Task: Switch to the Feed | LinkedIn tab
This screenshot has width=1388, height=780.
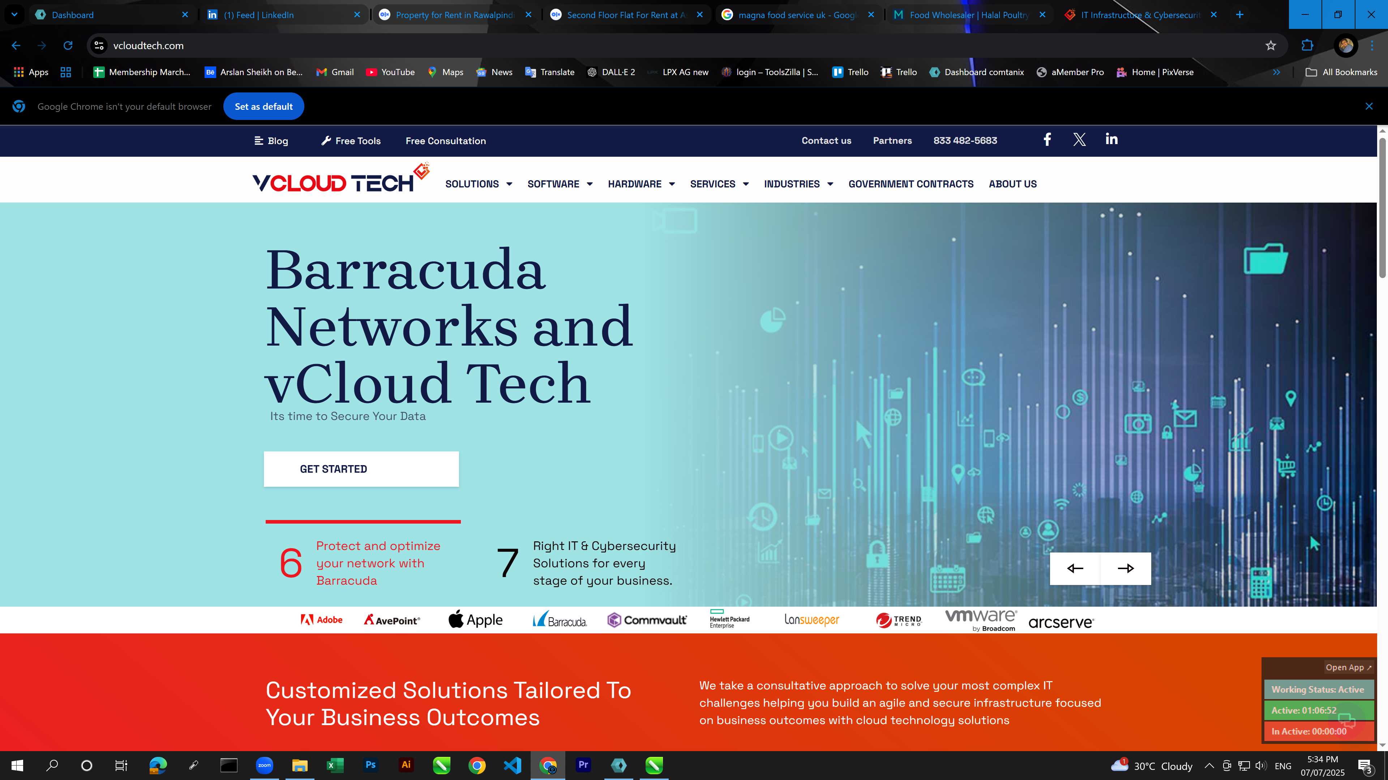Action: click(x=283, y=14)
